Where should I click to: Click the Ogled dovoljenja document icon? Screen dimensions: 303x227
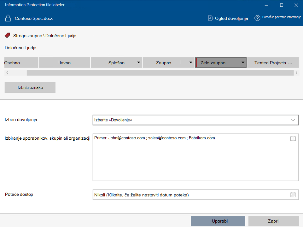coord(210,18)
